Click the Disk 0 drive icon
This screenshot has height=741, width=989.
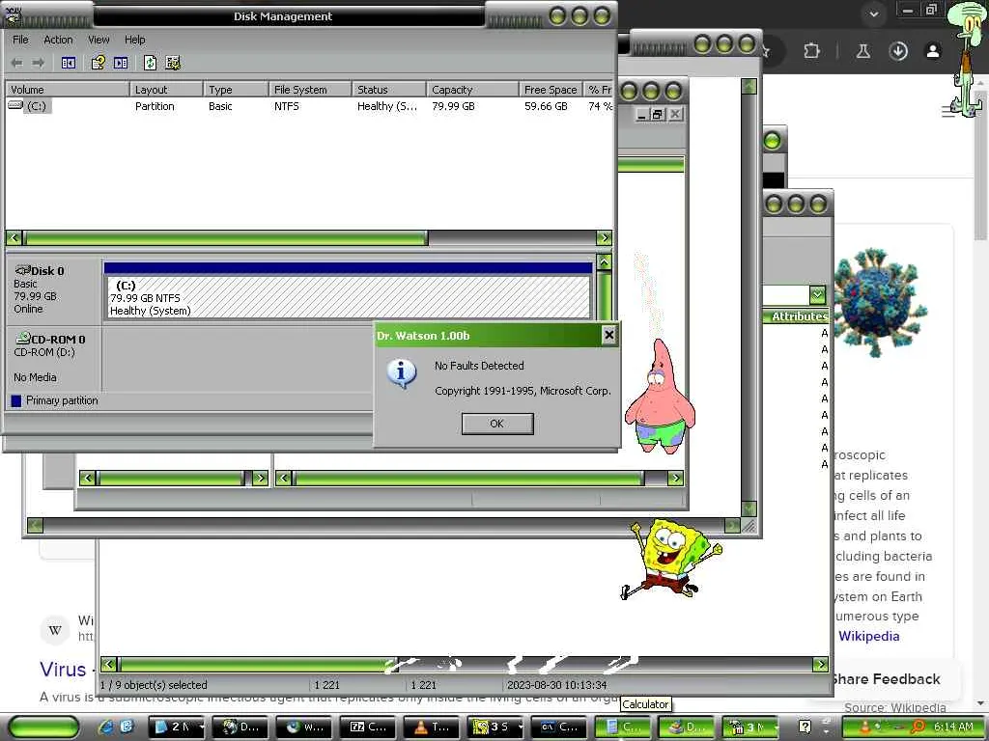pos(23,270)
